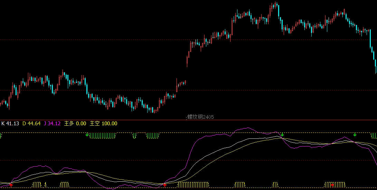Click the middle red up-arrow before the J line surge
377x190 pixels.
(165, 185)
